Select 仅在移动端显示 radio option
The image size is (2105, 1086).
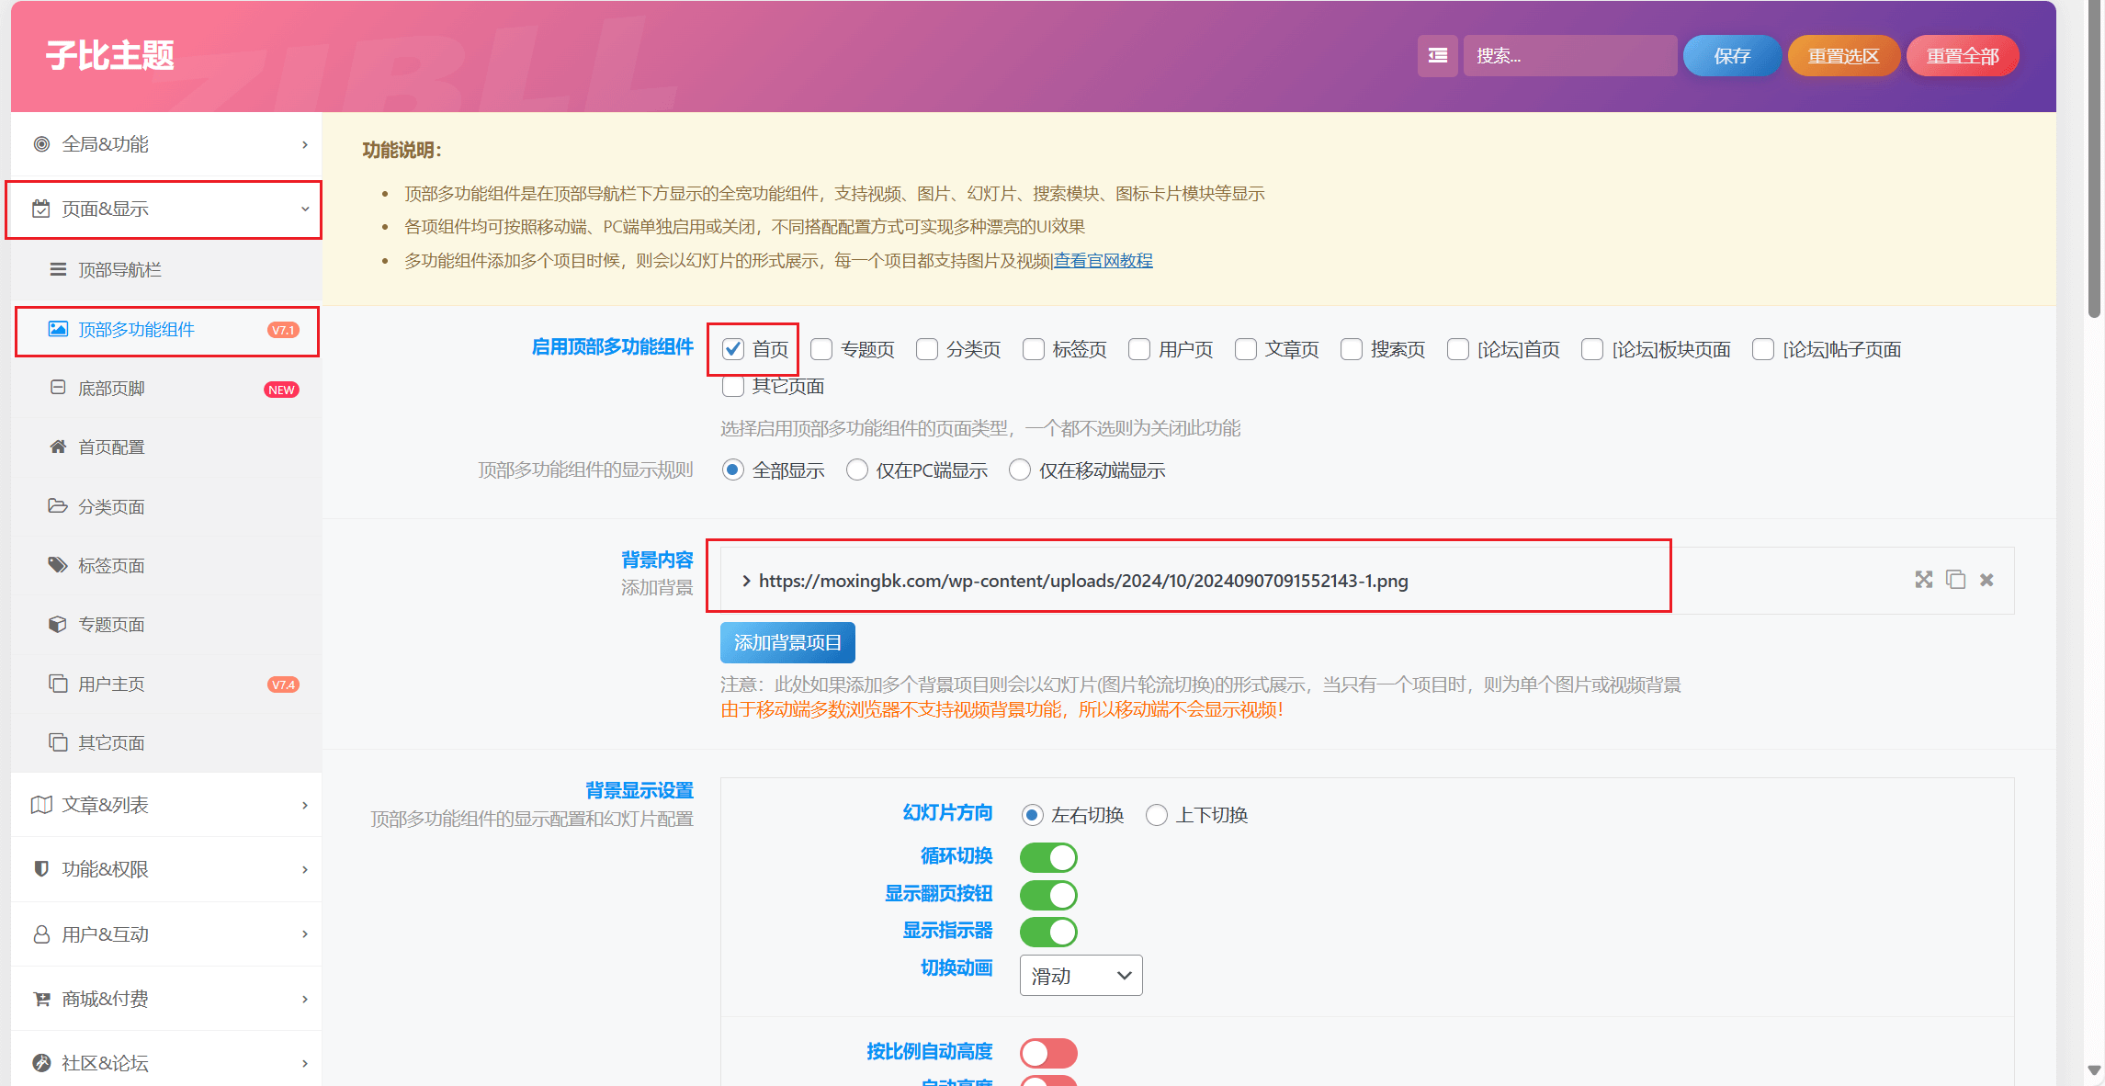1020,470
